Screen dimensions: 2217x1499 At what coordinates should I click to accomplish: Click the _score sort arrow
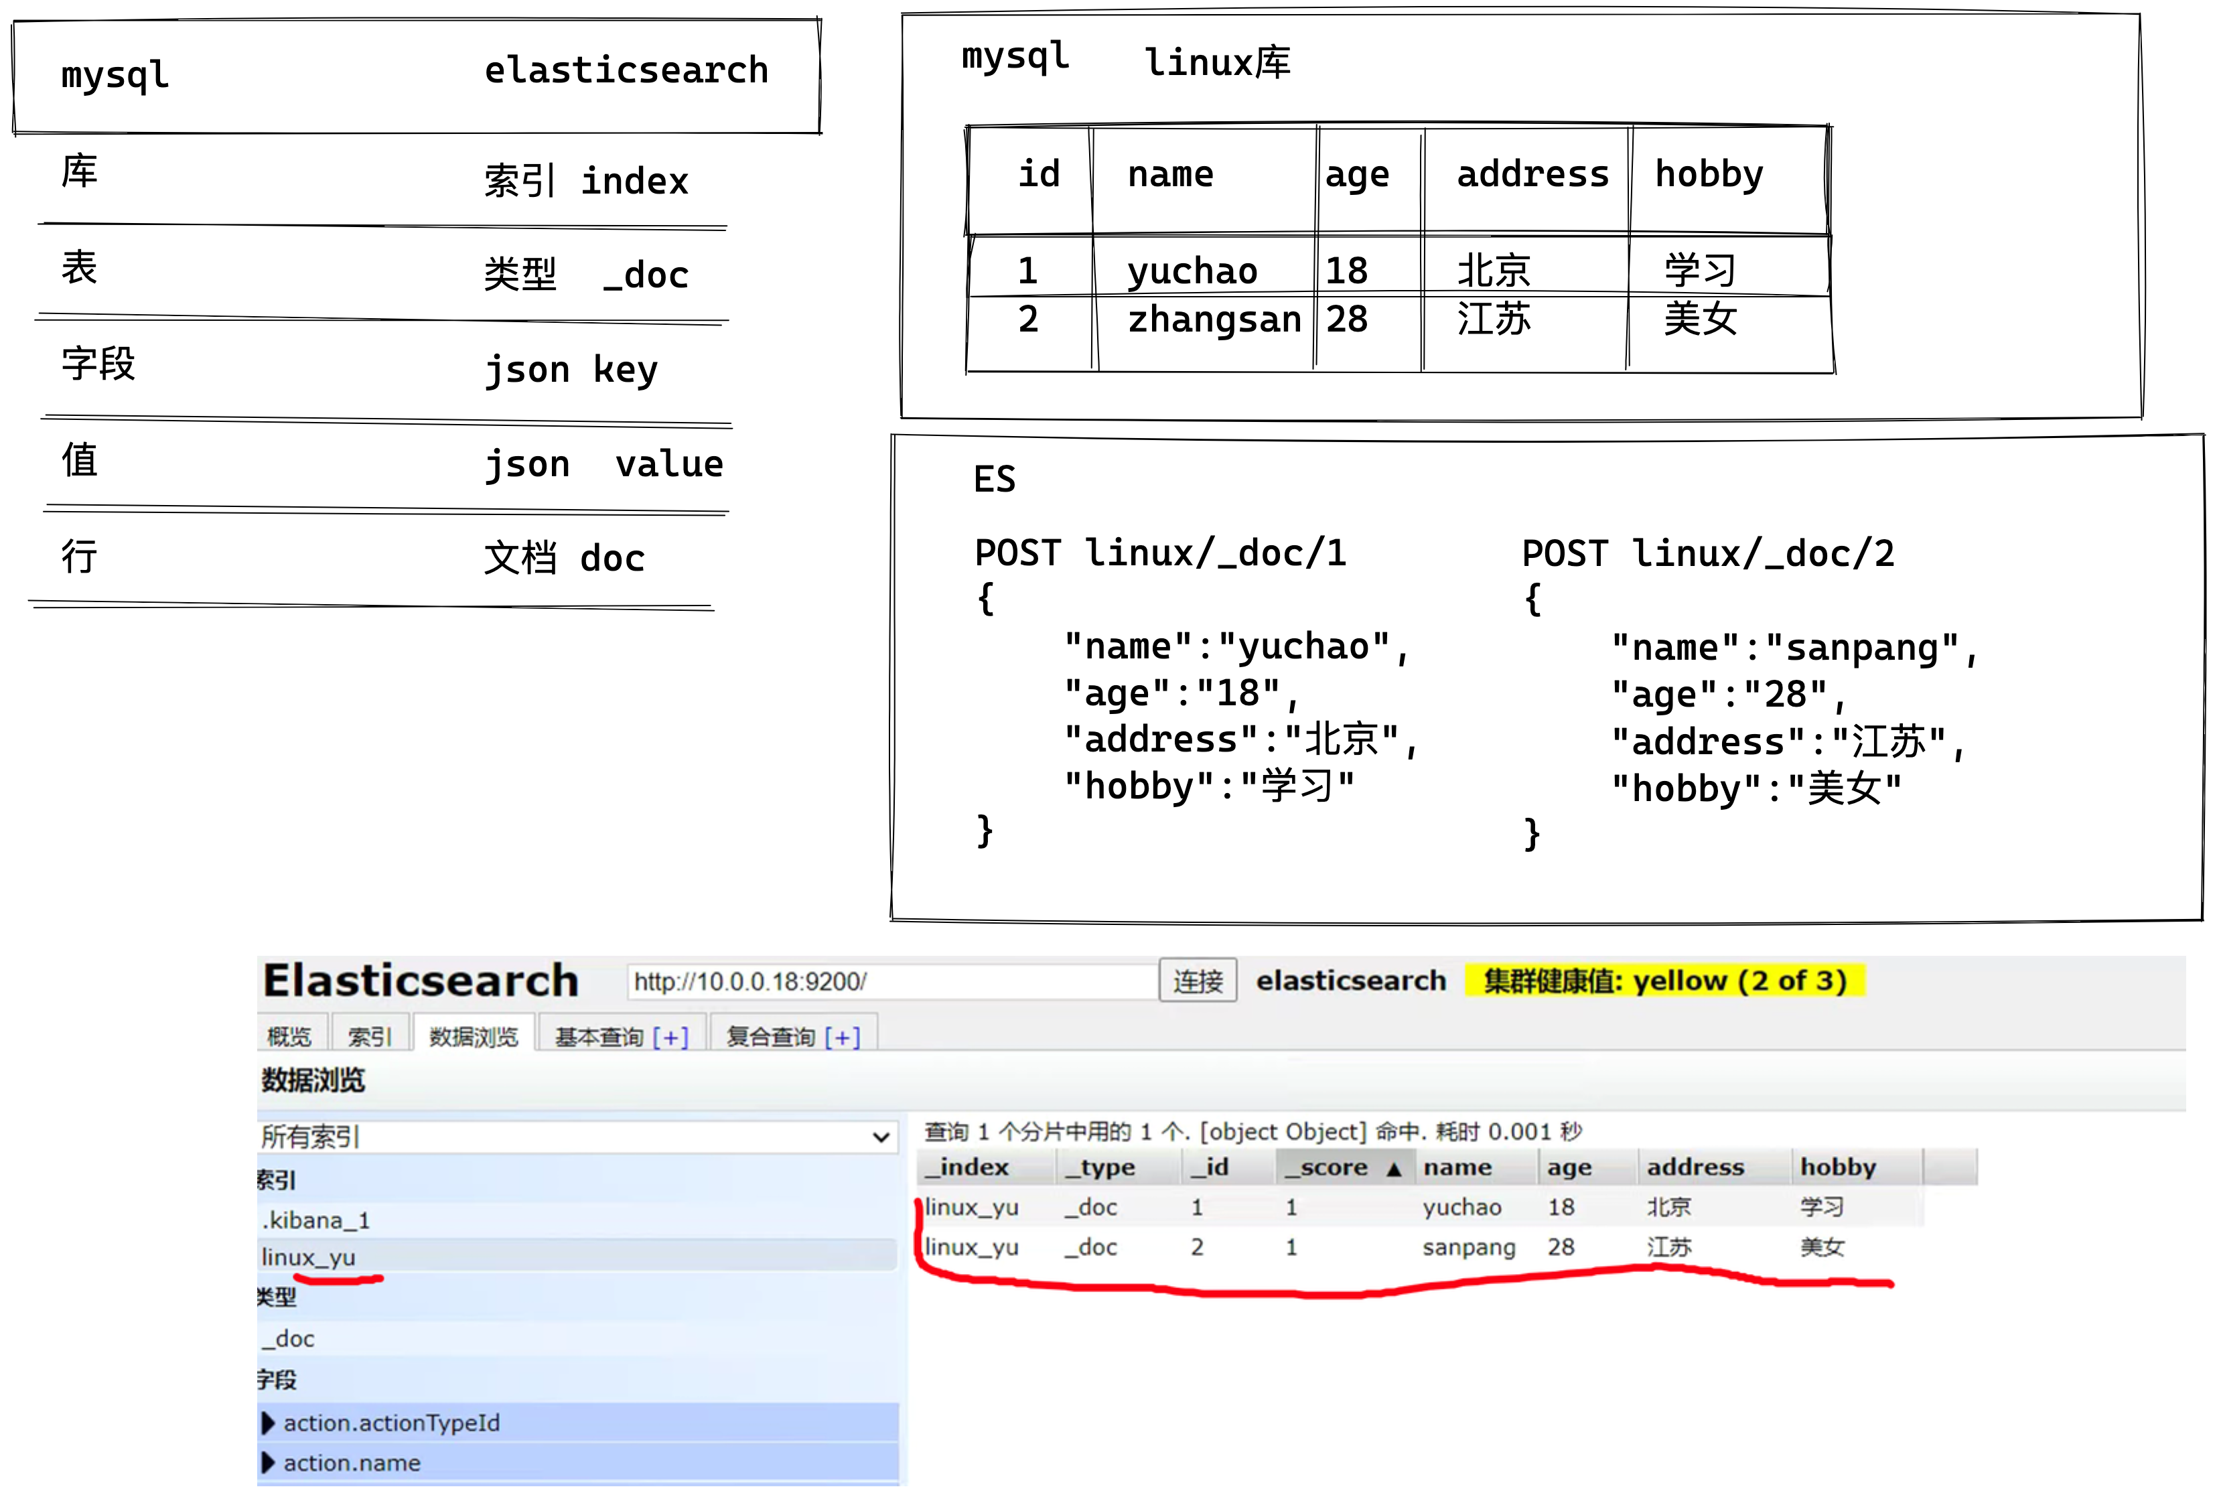(1394, 1169)
